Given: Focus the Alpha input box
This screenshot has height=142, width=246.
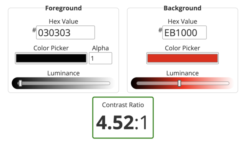Looking at the screenshot, I should [100, 58].
